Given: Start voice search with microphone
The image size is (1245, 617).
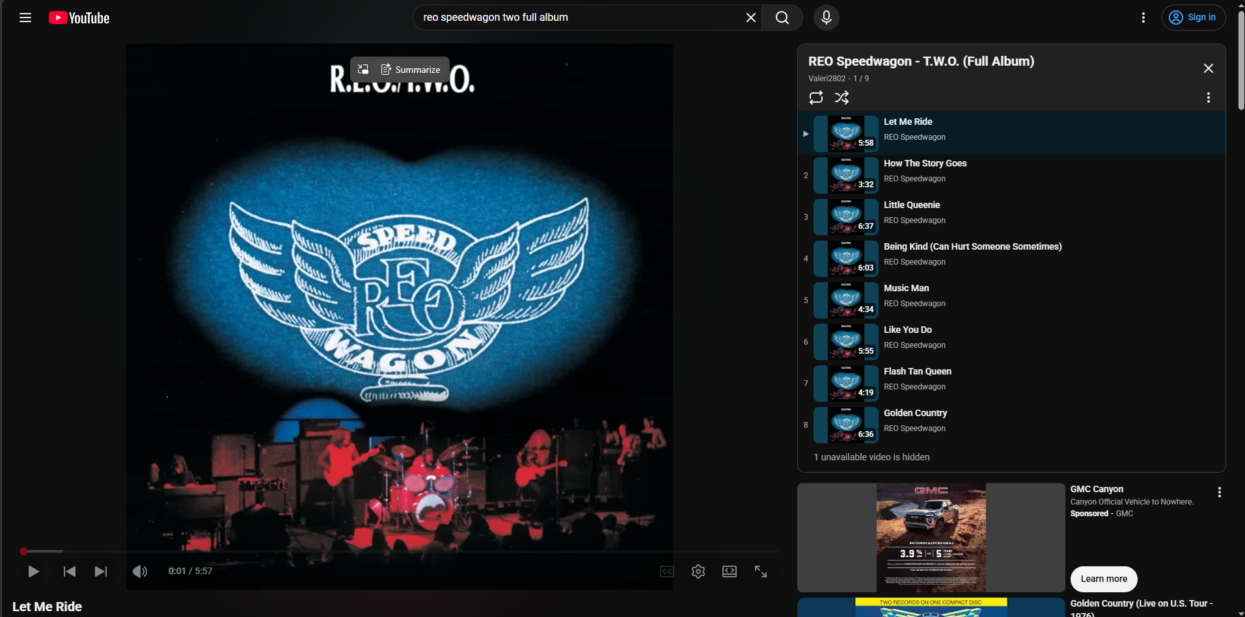Looking at the screenshot, I should tap(827, 18).
